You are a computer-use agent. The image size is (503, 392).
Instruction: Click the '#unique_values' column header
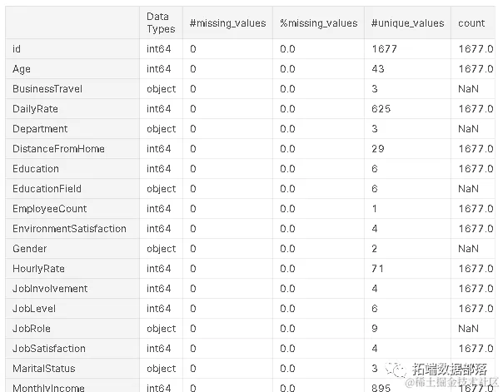point(408,23)
